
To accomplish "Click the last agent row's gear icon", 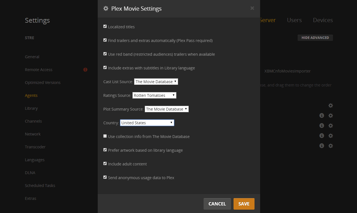I will (331, 146).
